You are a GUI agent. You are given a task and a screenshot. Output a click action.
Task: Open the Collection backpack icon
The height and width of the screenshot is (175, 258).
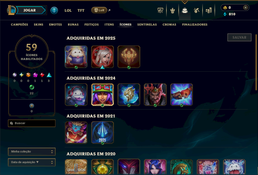point(184,11)
